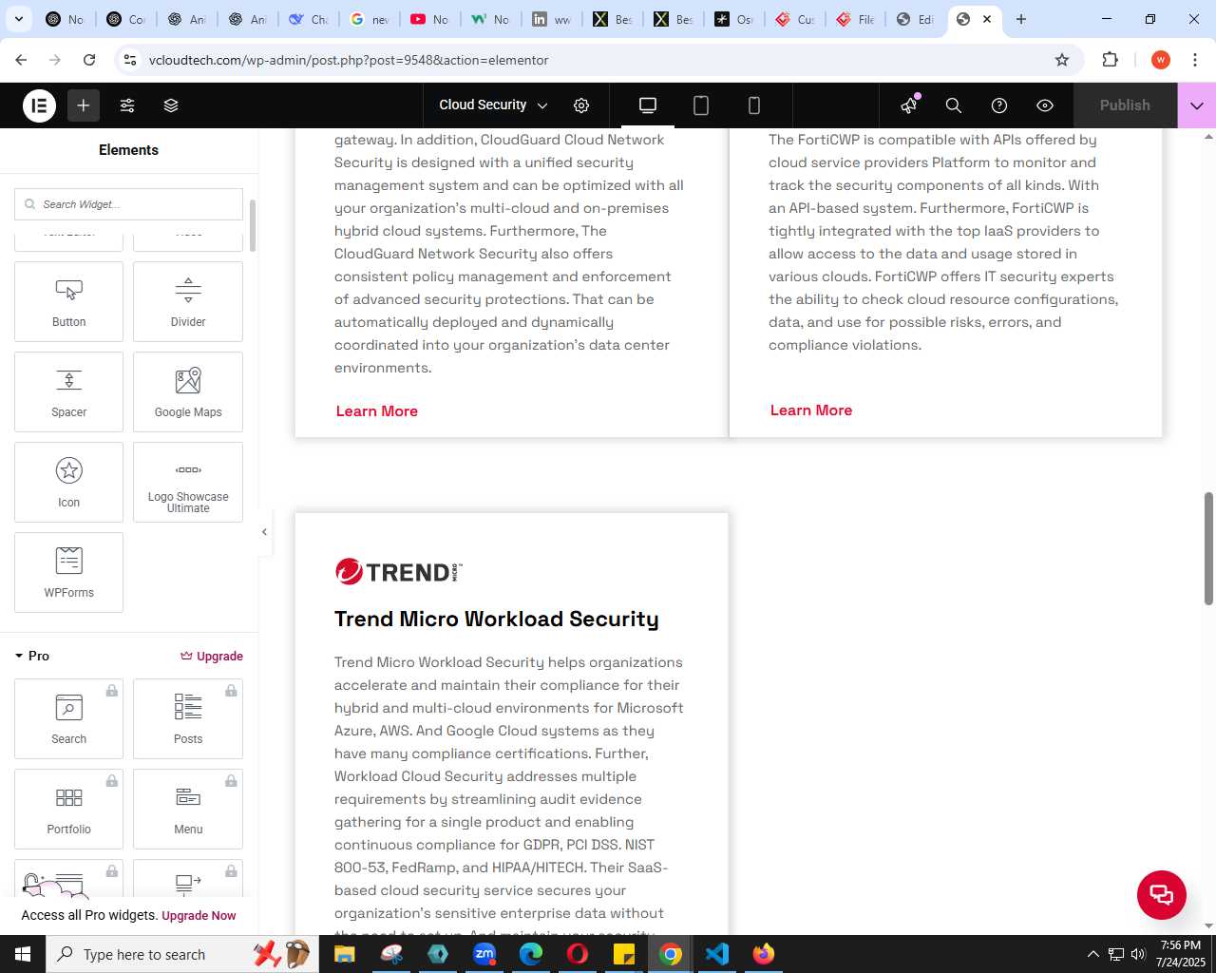The image size is (1216, 973).
Task: Click the Trend Micro logo image
Action: (399, 571)
